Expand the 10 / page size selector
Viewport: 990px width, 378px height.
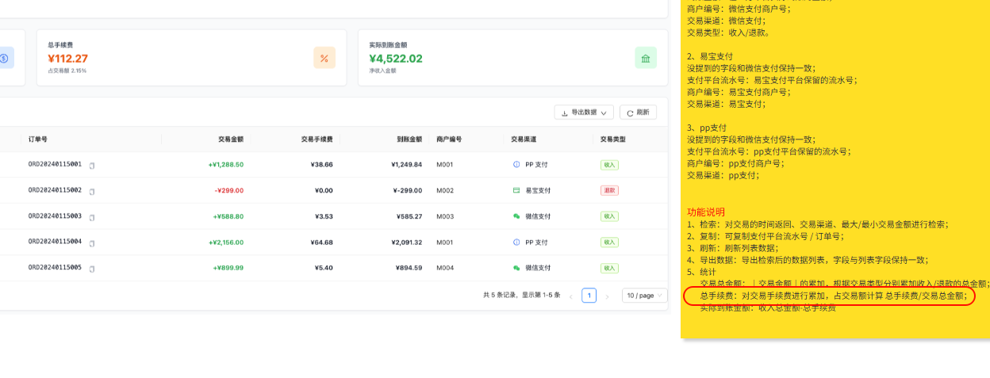644,296
